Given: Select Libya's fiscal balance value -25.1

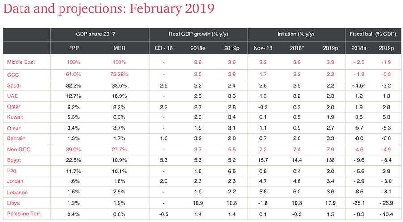Looking at the screenshot, I should coord(359,203).
